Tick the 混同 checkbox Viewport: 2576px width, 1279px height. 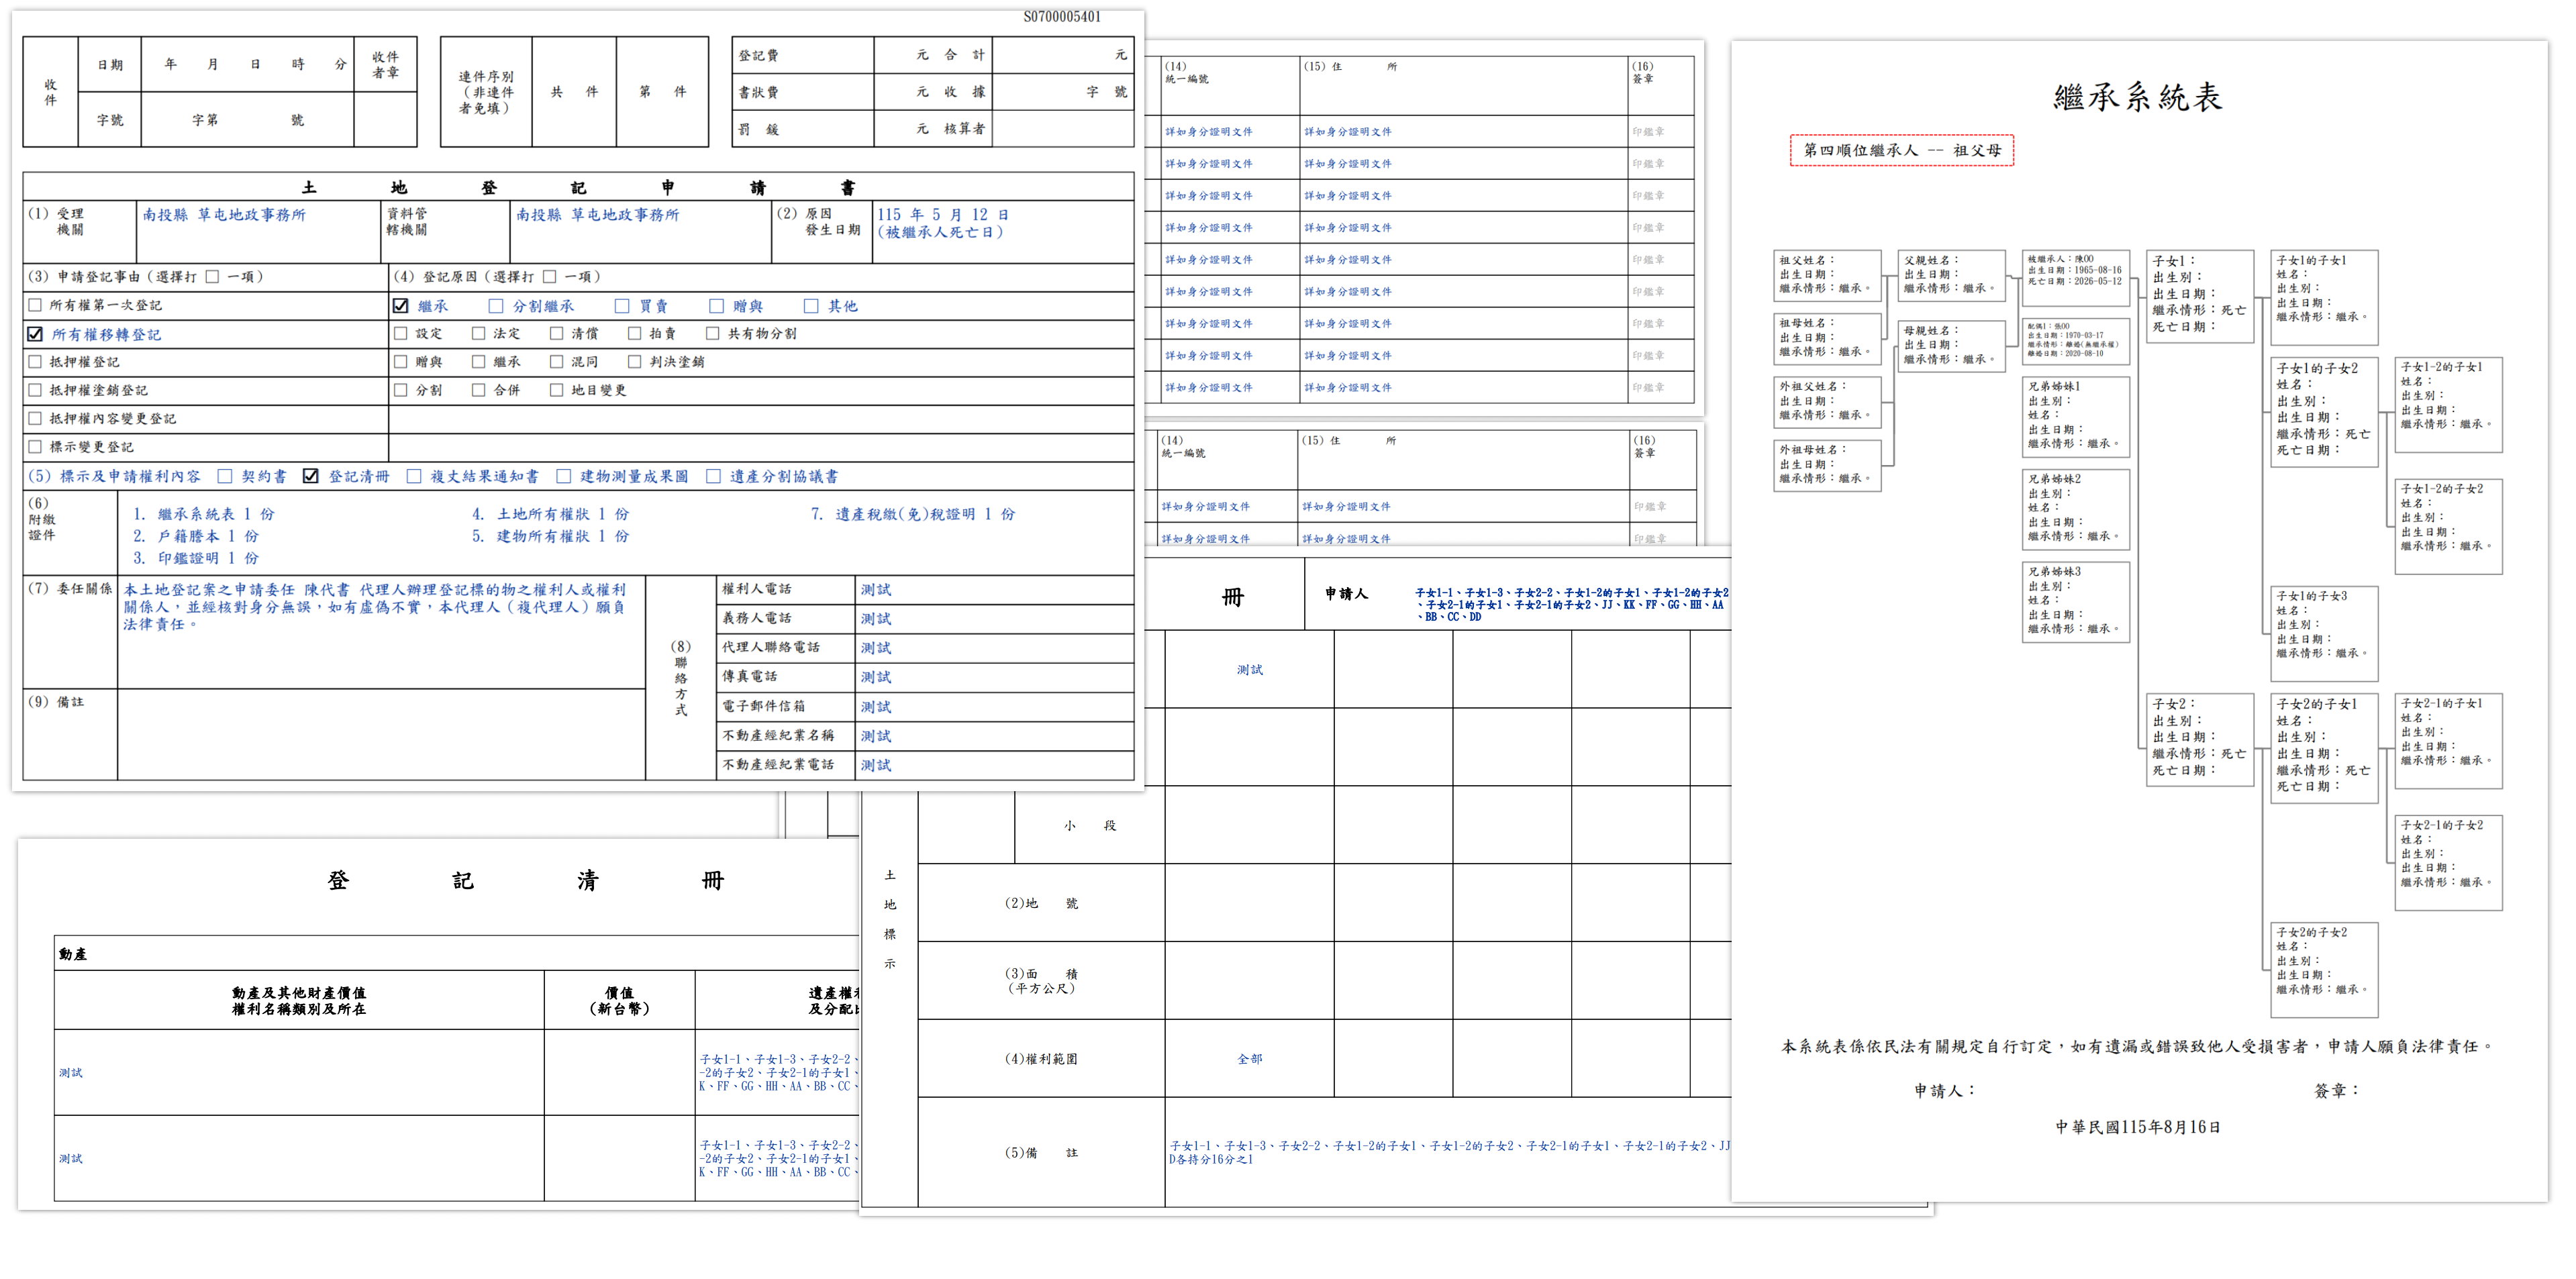[x=557, y=362]
